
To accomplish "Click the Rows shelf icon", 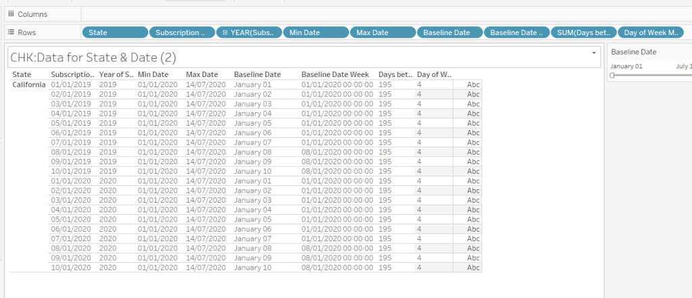I will (x=11, y=32).
